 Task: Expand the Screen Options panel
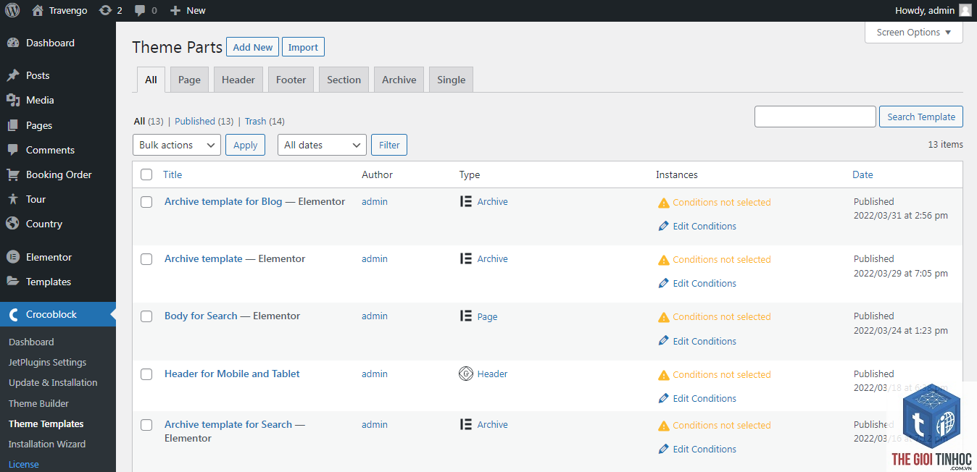[x=914, y=32]
